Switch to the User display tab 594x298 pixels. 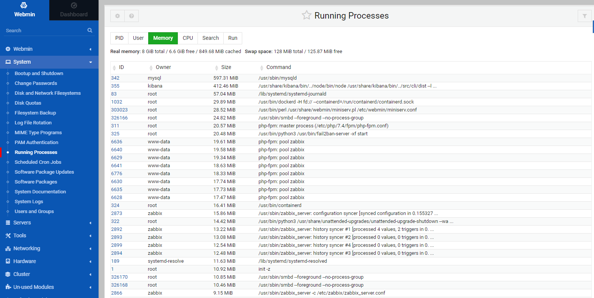(138, 38)
